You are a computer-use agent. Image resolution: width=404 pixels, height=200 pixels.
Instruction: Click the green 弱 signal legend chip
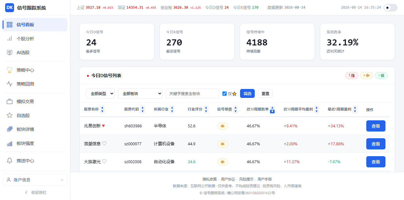point(381,76)
